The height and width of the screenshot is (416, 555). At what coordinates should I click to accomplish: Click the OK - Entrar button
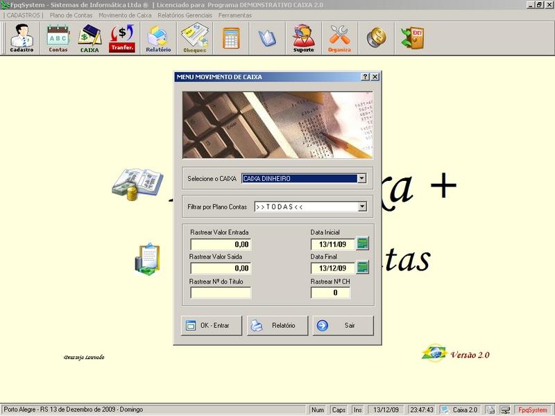[212, 325]
